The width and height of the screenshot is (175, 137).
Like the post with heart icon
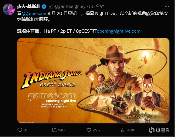coord(89,130)
